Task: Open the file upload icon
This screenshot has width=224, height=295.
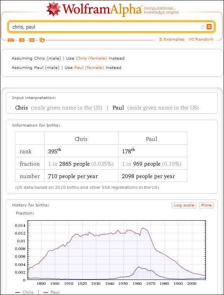Action: click(42, 40)
